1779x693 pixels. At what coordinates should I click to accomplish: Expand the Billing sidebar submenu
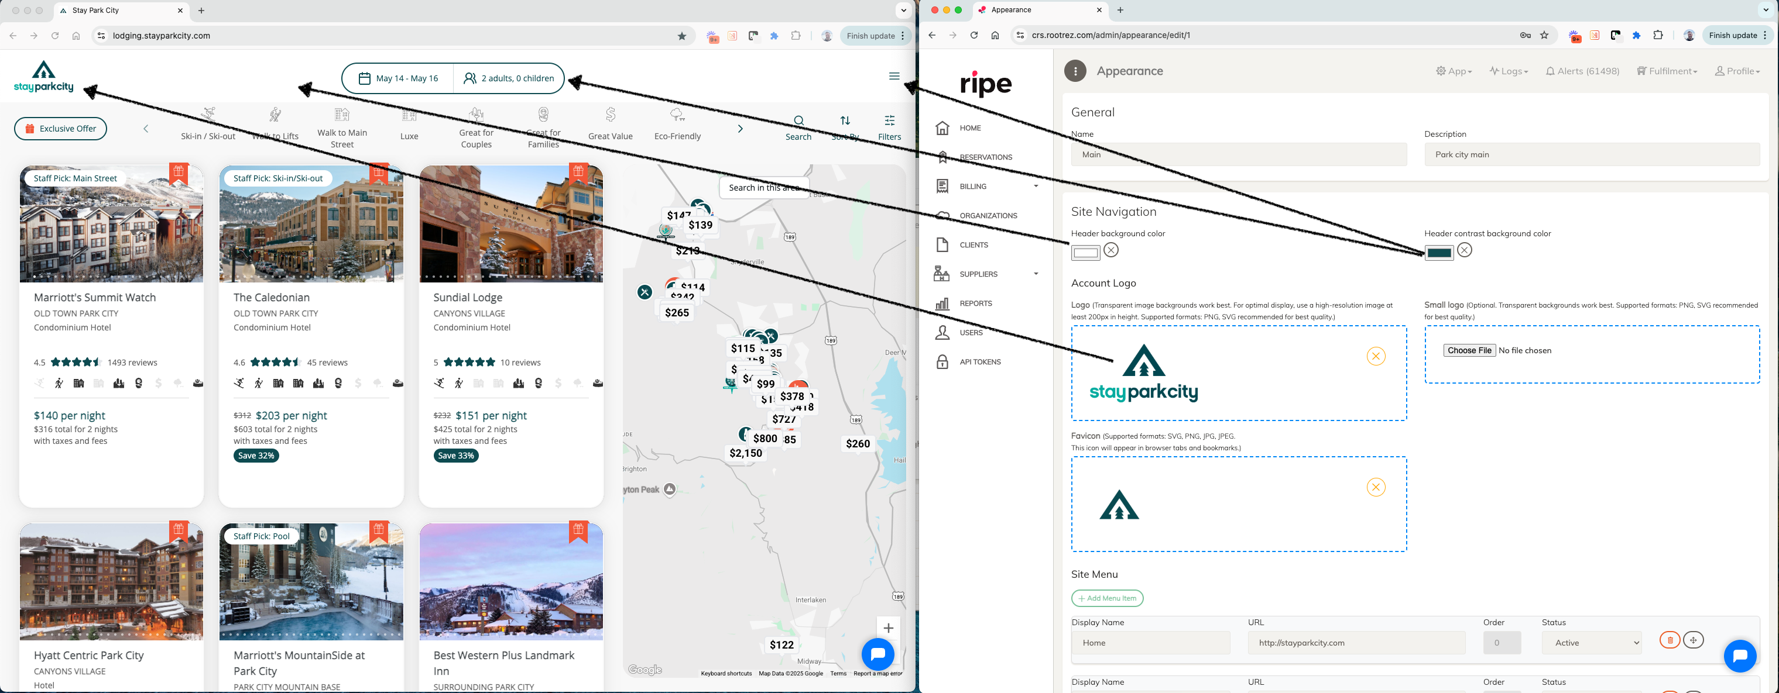[1035, 187]
